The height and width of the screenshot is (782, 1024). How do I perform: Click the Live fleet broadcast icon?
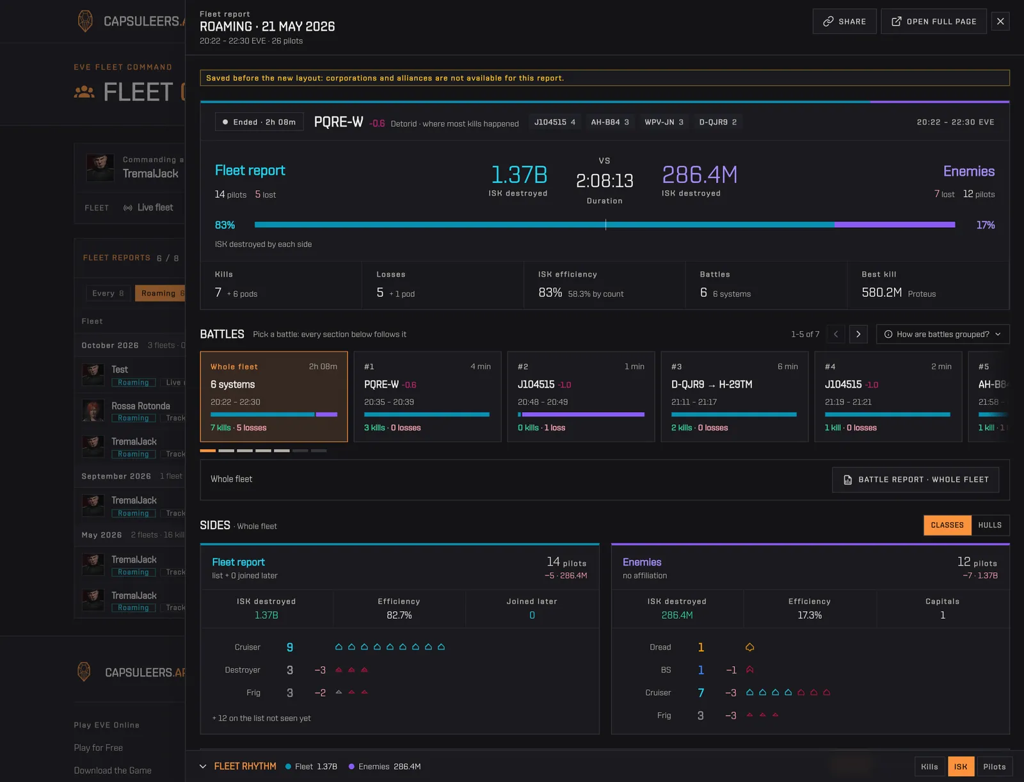click(128, 208)
